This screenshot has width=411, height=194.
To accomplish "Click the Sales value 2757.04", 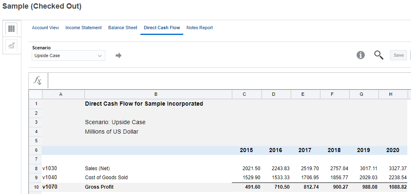I will coord(335,169).
